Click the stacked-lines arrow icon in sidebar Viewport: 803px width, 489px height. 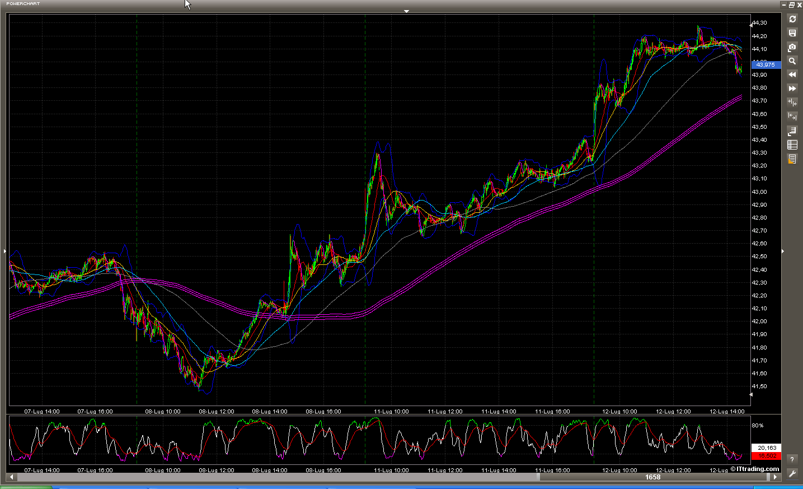(x=792, y=131)
